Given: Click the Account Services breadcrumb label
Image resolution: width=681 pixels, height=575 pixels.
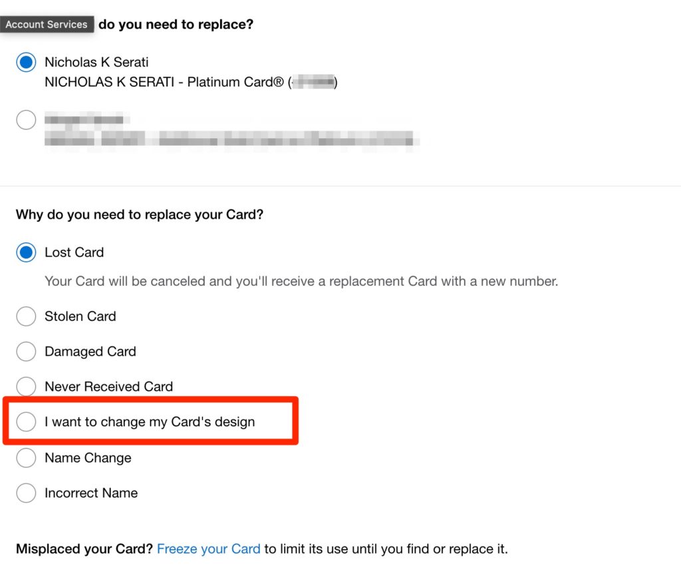Looking at the screenshot, I should click(47, 24).
